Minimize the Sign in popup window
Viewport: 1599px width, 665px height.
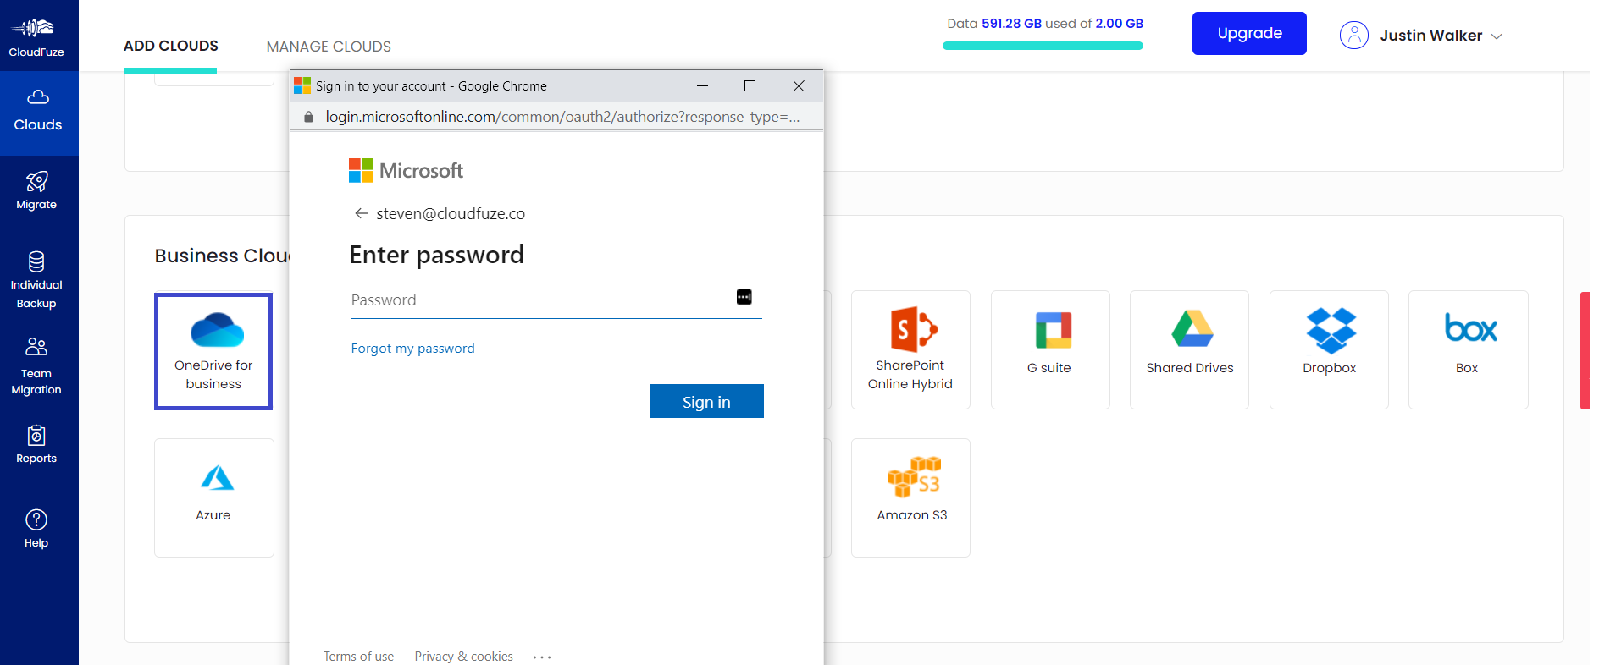(x=702, y=85)
